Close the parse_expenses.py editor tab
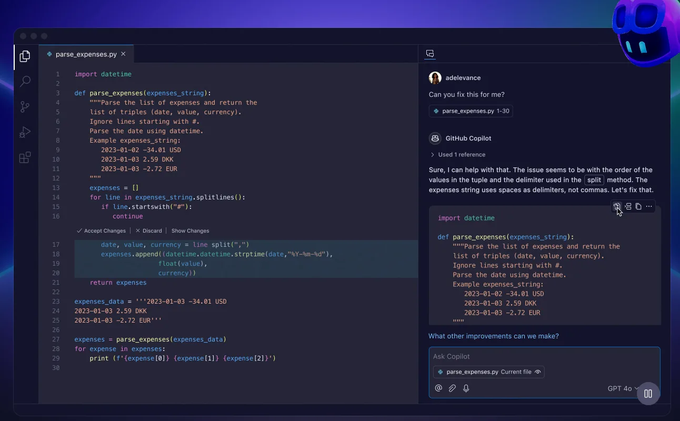Screen dimensions: 680x421 [123, 54]
